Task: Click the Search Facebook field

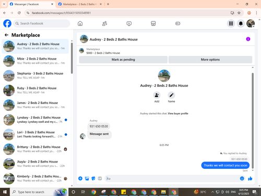Action: click(42, 24)
